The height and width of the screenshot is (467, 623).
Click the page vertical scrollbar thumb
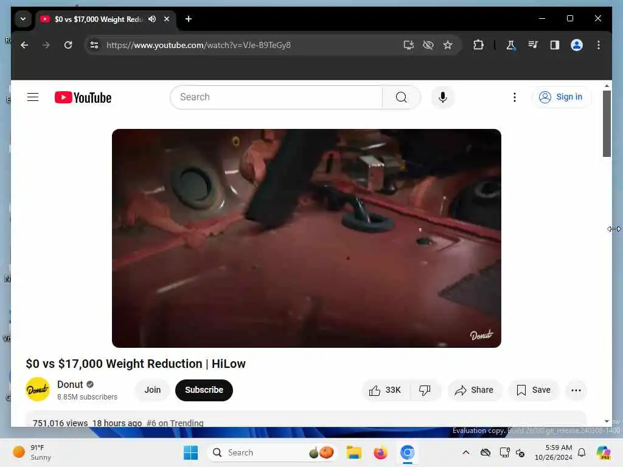(607, 123)
